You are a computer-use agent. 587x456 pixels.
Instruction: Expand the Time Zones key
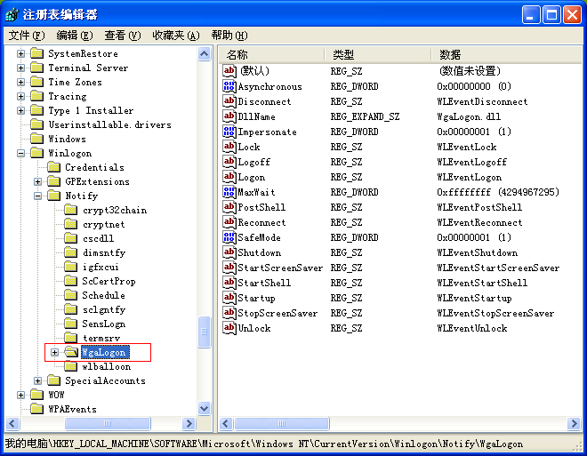click(21, 82)
